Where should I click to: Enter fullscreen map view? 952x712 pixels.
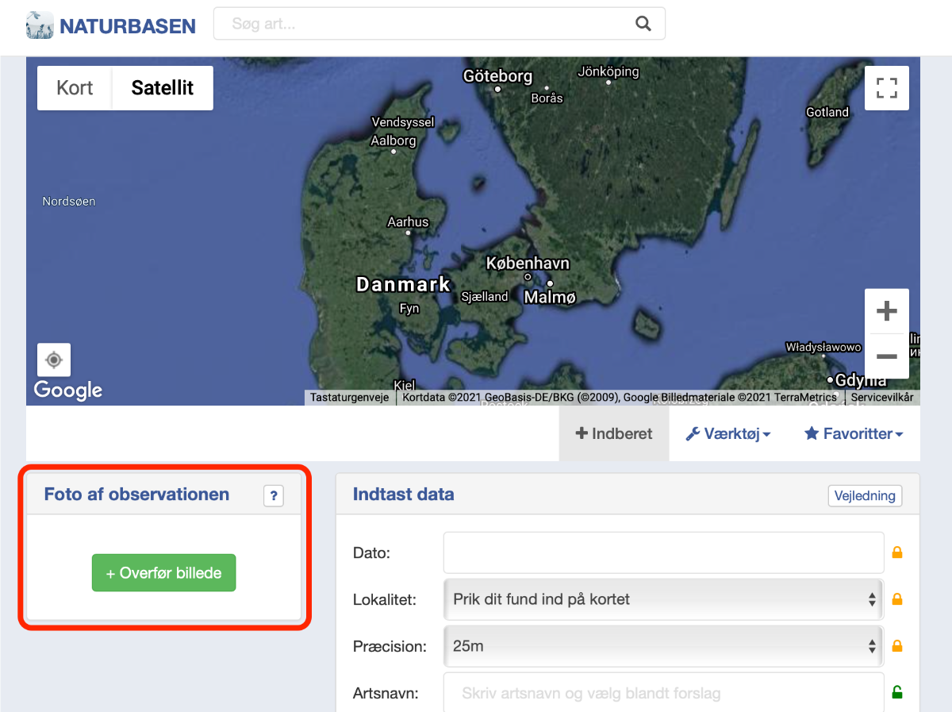click(886, 88)
